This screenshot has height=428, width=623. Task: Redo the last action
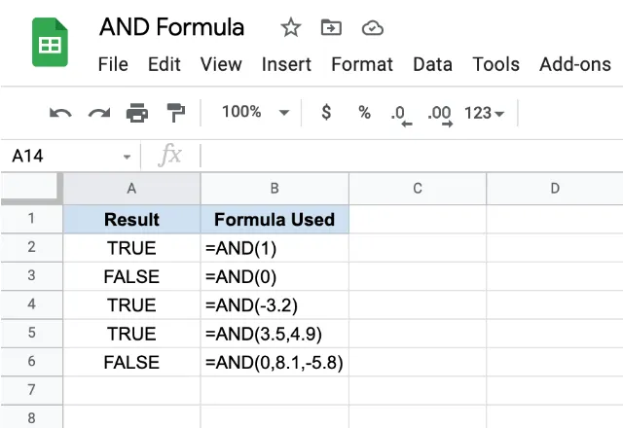[x=98, y=113]
